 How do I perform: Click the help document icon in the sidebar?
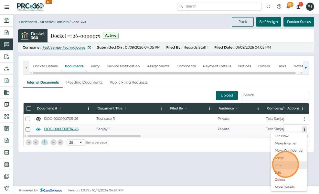tap(6, 176)
